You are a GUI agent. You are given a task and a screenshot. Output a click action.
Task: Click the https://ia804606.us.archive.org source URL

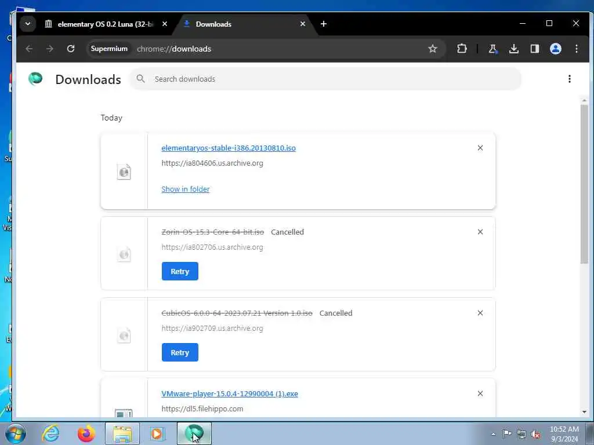[x=212, y=163]
